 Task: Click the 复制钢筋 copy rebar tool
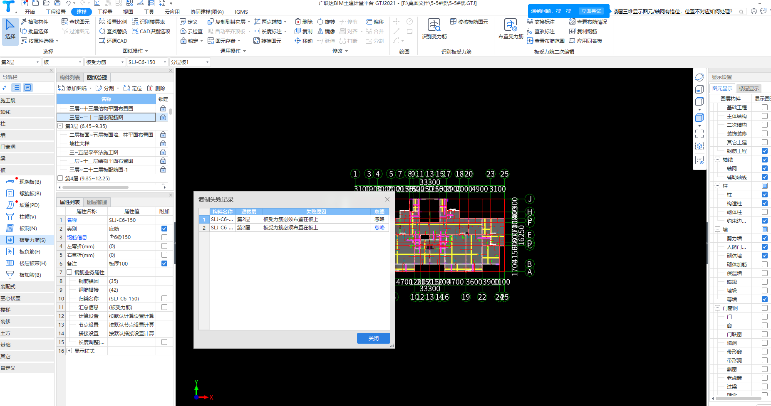tap(583, 31)
